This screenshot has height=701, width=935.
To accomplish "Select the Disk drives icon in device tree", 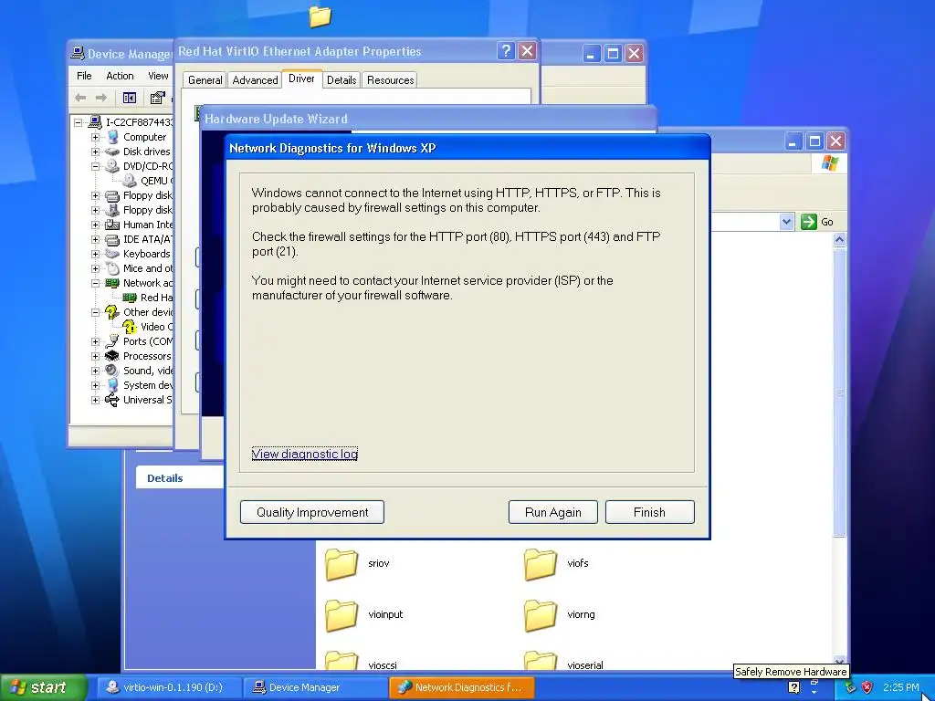I will tap(112, 152).
